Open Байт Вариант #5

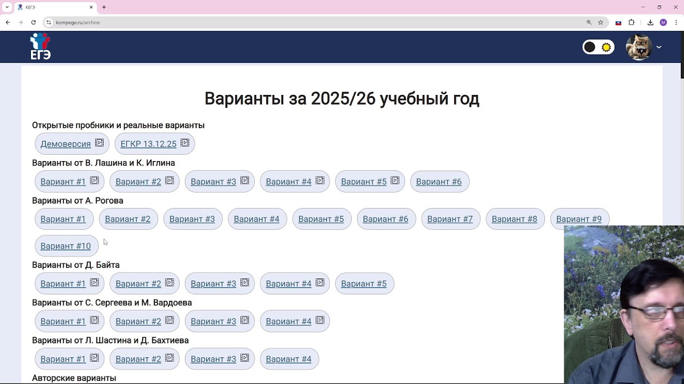(364, 284)
